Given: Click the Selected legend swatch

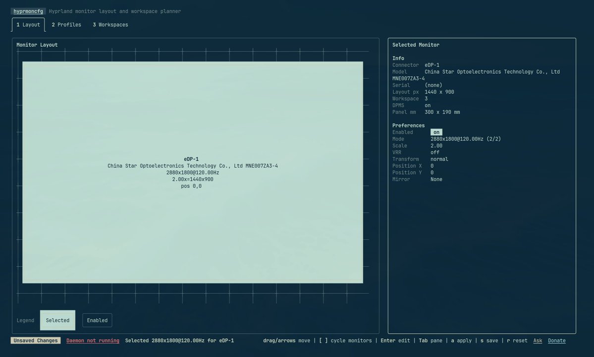Looking at the screenshot, I should (x=57, y=320).
